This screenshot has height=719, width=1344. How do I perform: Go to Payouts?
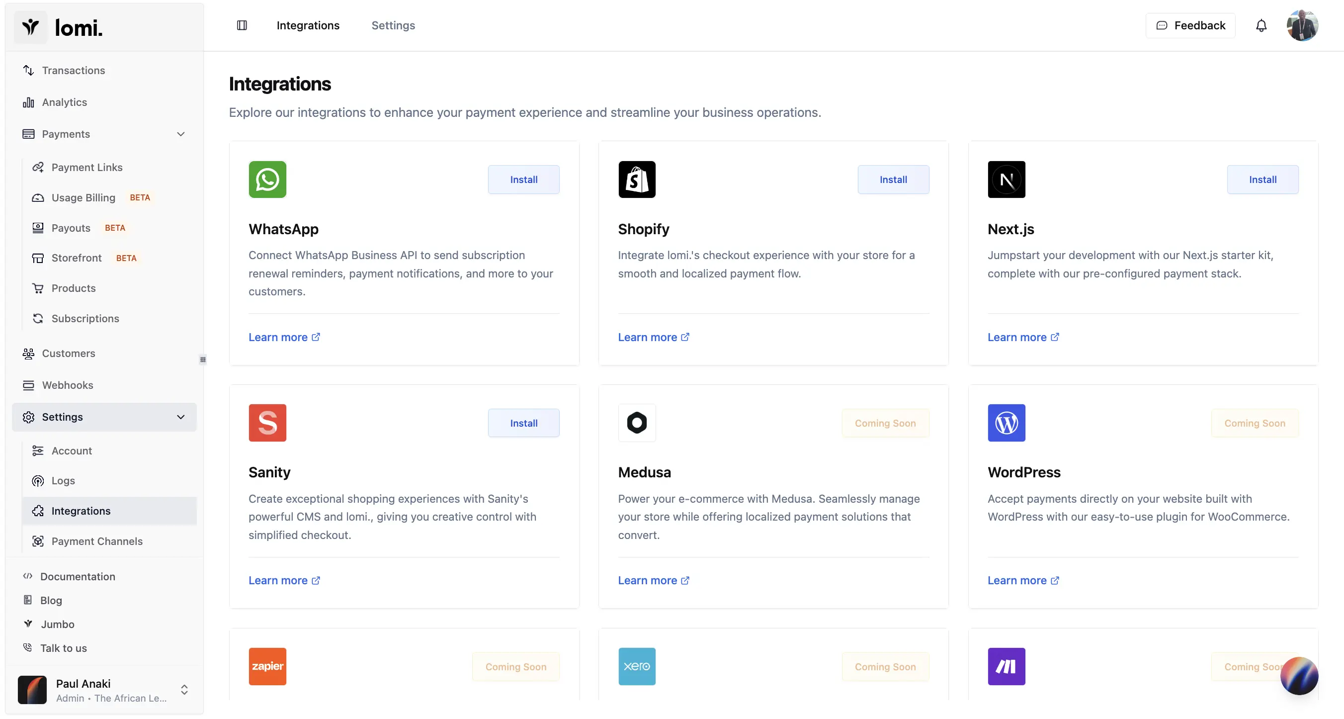click(x=109, y=228)
